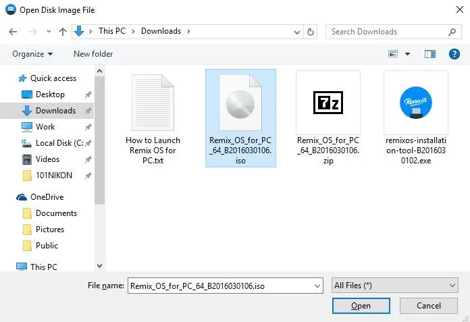
Task: Click the pin icon next to Videos
Action: [x=88, y=159]
